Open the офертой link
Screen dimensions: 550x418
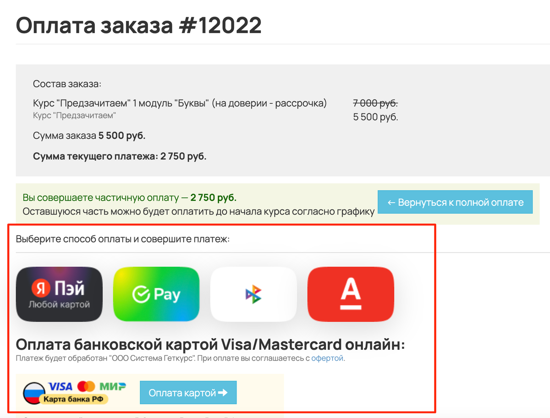327,358
